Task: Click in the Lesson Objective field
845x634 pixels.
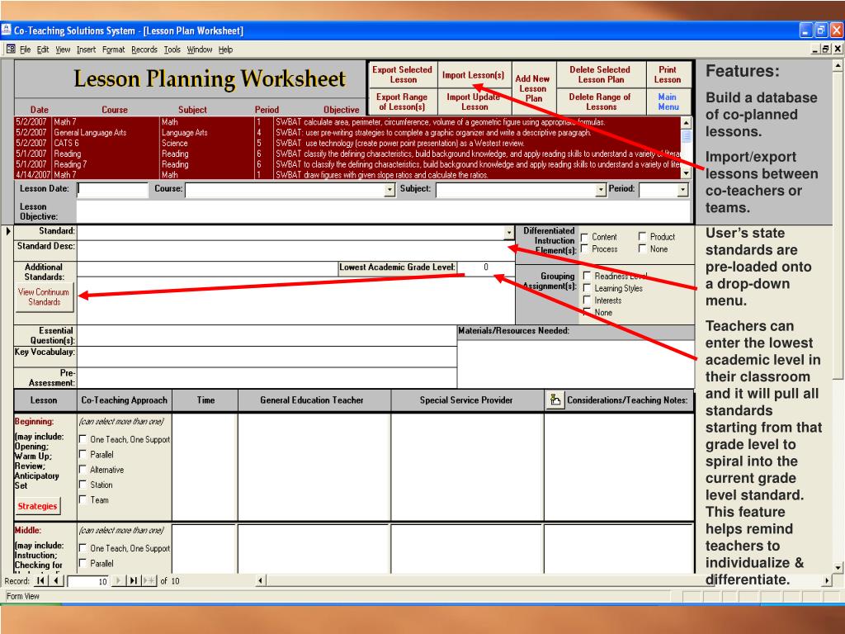Action: pyautogui.click(x=383, y=211)
